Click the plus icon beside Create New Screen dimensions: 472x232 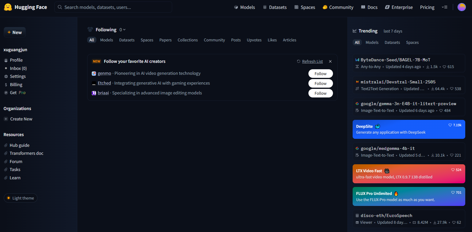tap(6, 119)
